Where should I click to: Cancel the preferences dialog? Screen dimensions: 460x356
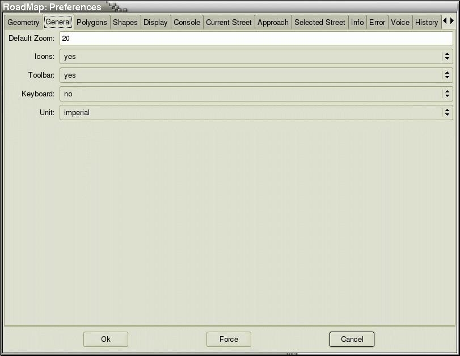pos(352,340)
